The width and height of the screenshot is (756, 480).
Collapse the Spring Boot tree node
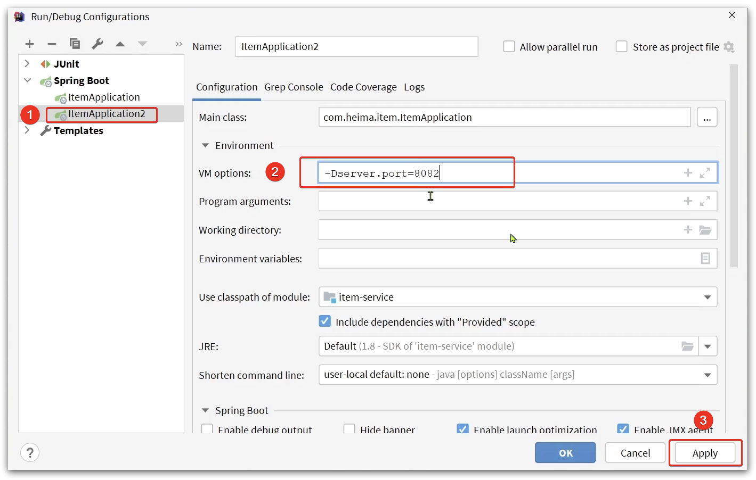tap(27, 80)
